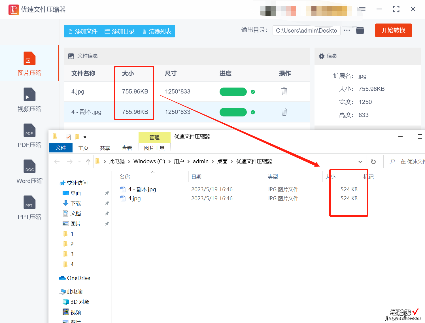Click the green progress bar of 4.jpg

(233, 92)
